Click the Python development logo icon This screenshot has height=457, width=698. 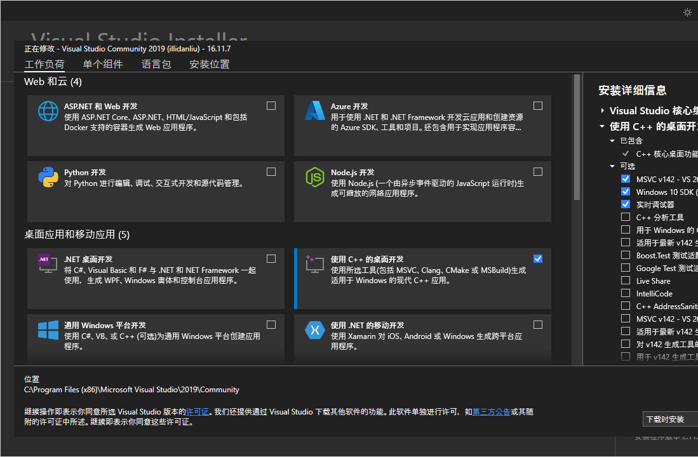pos(48,177)
